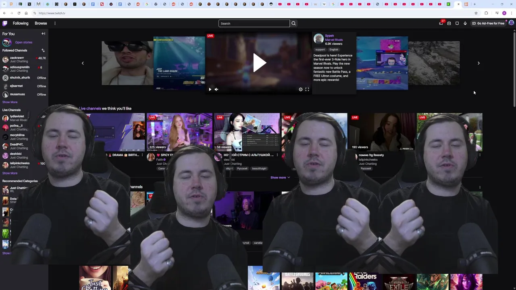Viewport: 516px width, 290px height.
Task: Click the English tag on featured stream
Action: click(x=334, y=50)
